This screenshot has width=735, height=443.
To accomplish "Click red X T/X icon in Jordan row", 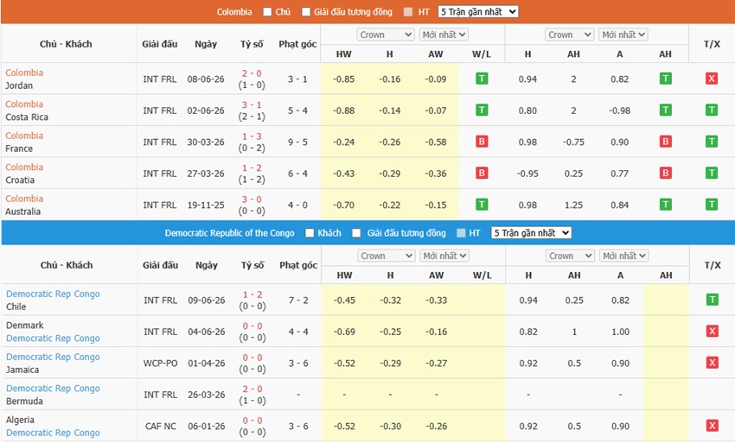I will click(712, 79).
